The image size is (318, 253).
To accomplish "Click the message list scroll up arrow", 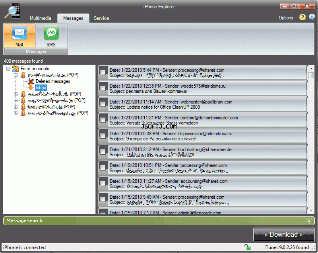I will point(311,69).
